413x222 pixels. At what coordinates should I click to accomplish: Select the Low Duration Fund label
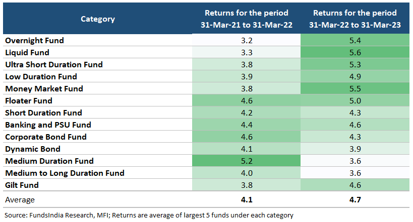point(41,76)
